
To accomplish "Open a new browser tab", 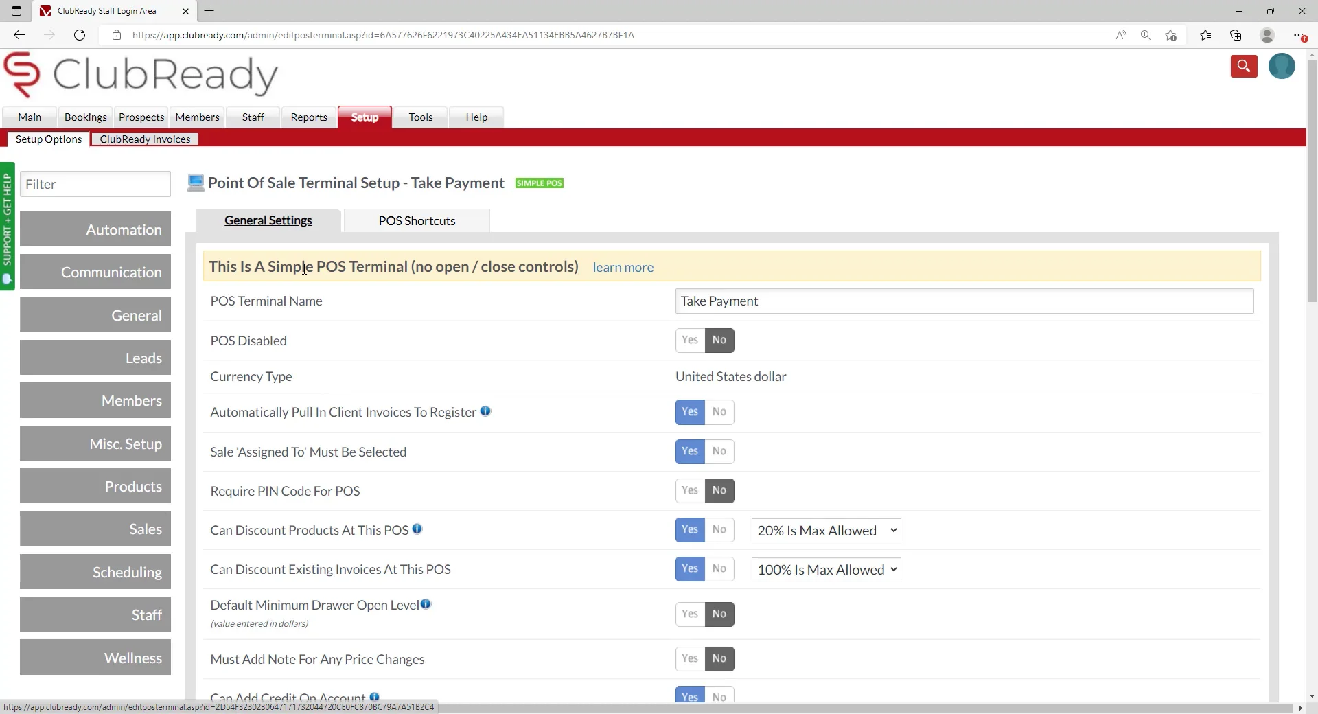I will tap(209, 11).
